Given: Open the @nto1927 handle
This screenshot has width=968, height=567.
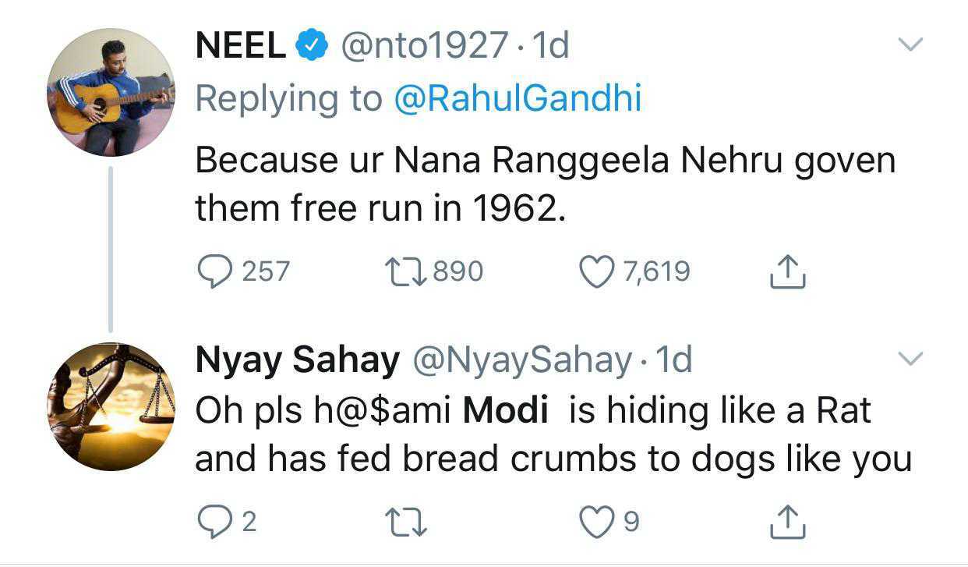Looking at the screenshot, I should coord(426,47).
